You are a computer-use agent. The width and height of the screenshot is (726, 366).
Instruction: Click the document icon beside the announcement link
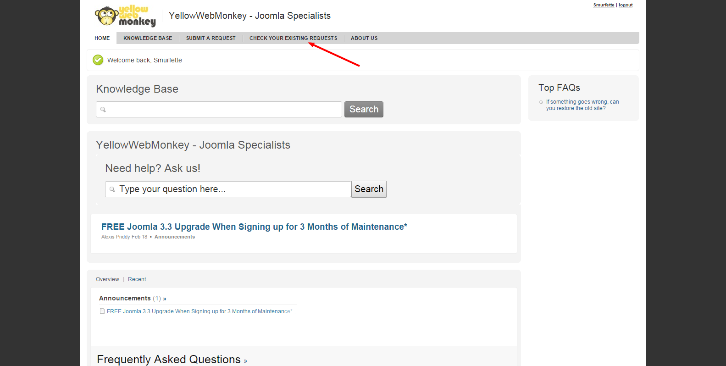102,311
